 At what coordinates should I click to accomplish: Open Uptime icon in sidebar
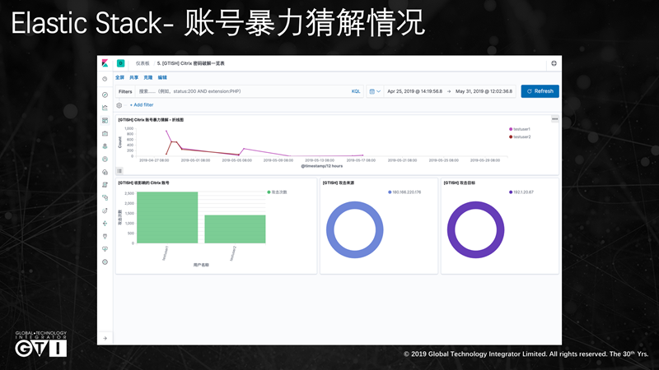(x=105, y=210)
